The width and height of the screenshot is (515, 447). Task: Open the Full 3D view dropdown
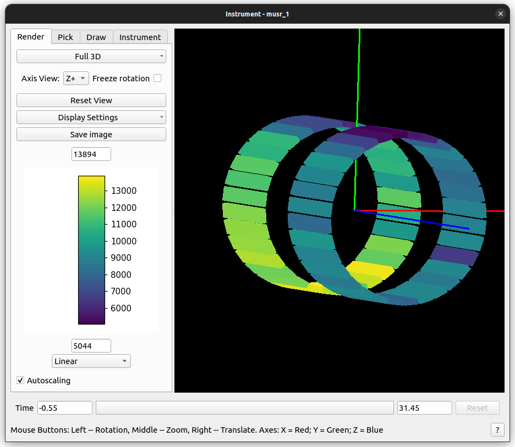click(x=91, y=57)
